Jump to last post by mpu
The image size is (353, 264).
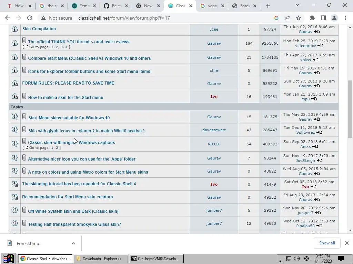pyautogui.click(x=314, y=99)
